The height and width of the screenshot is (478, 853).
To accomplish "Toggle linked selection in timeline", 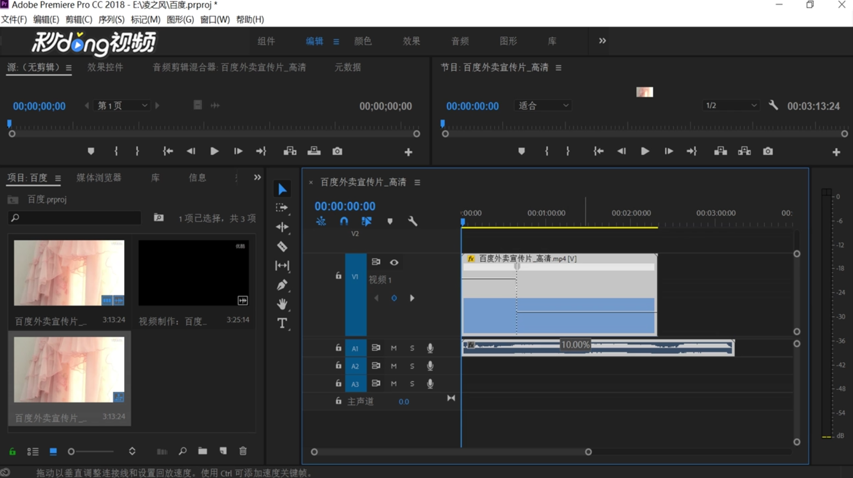I will pos(367,221).
